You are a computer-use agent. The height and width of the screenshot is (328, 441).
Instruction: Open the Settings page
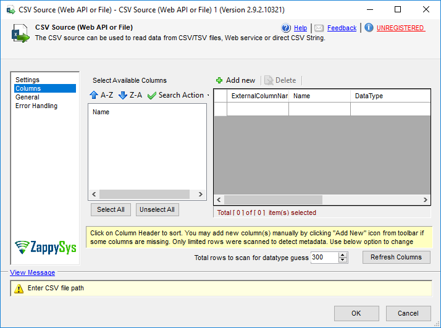point(27,80)
